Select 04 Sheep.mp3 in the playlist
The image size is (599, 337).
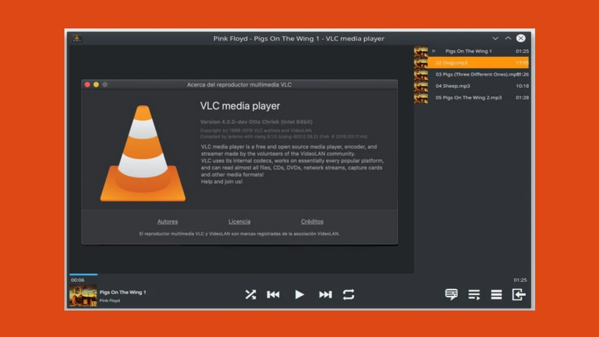(x=474, y=86)
